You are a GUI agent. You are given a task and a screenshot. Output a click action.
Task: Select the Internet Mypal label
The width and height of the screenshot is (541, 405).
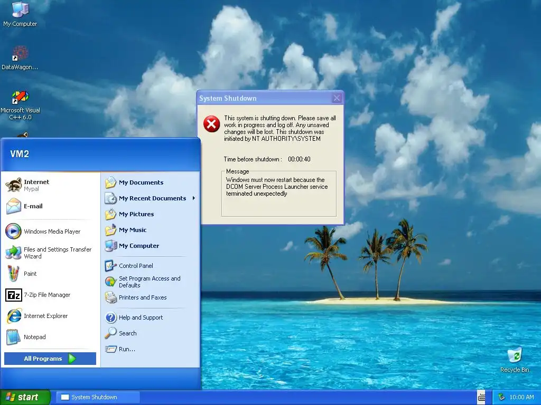(x=36, y=185)
